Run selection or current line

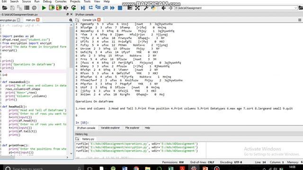(x=66, y=8)
